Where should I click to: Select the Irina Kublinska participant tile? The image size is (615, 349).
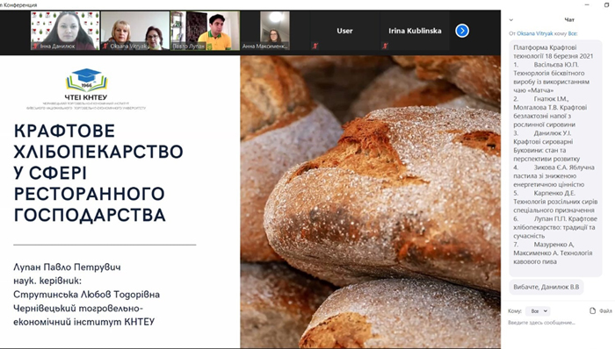pyautogui.click(x=415, y=31)
